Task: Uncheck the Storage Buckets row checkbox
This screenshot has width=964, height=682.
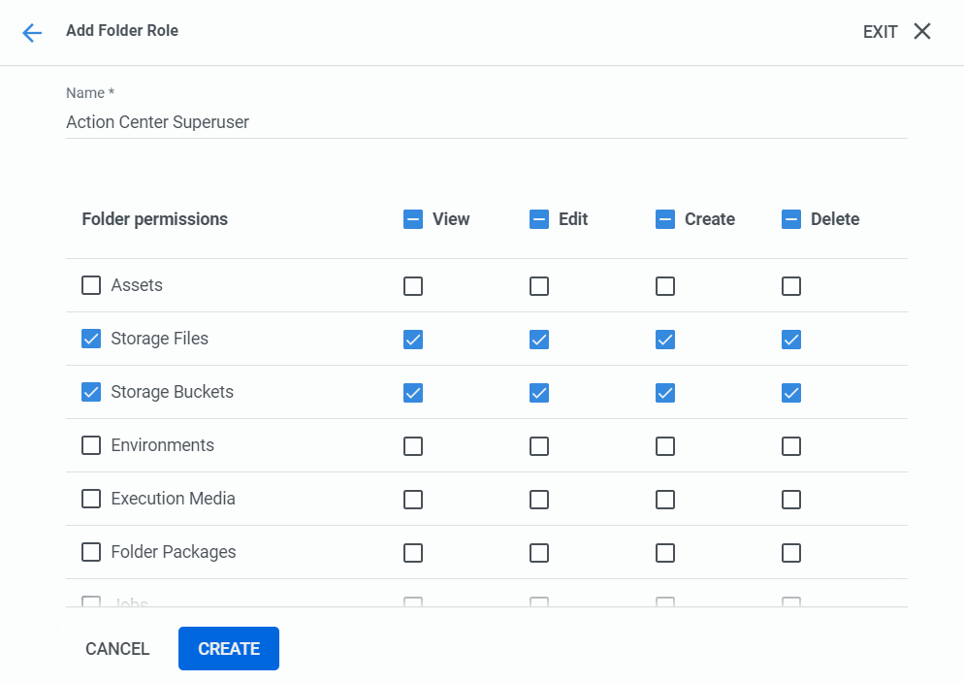Action: pyautogui.click(x=91, y=392)
